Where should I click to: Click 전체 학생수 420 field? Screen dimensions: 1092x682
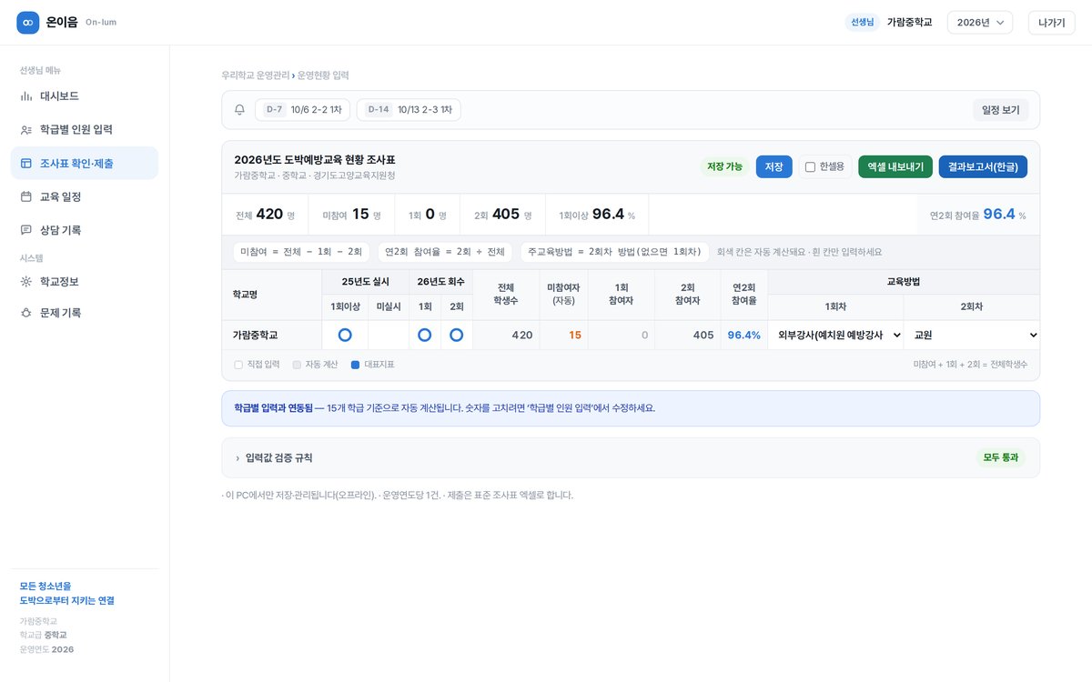[x=508, y=335]
